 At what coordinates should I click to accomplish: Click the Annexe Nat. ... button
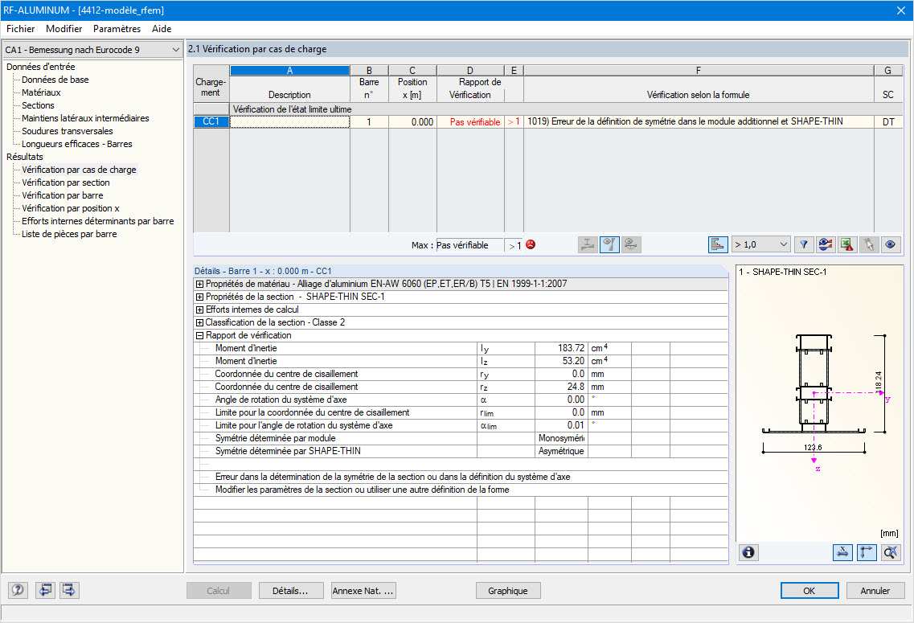[363, 590]
